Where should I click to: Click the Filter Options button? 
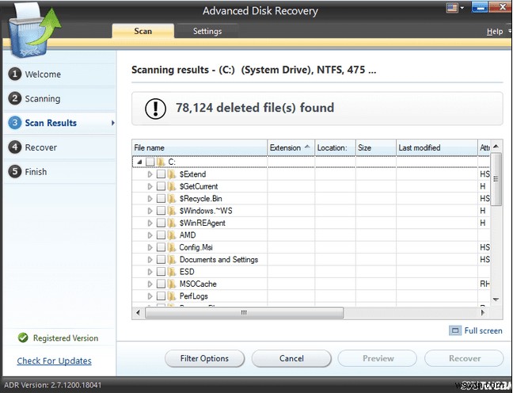(203, 358)
